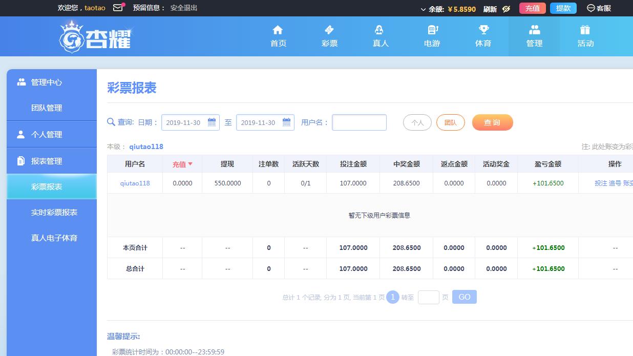633x356 pixels.
Task: Open 实时彩票报表 in the sidebar
Action: pyautogui.click(x=54, y=212)
